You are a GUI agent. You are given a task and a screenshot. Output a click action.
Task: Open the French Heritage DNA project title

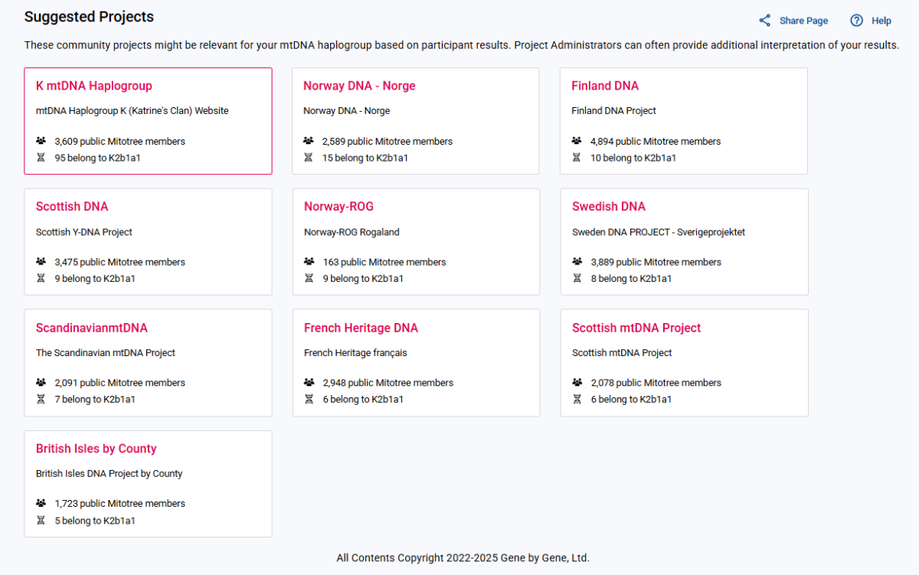[361, 328]
